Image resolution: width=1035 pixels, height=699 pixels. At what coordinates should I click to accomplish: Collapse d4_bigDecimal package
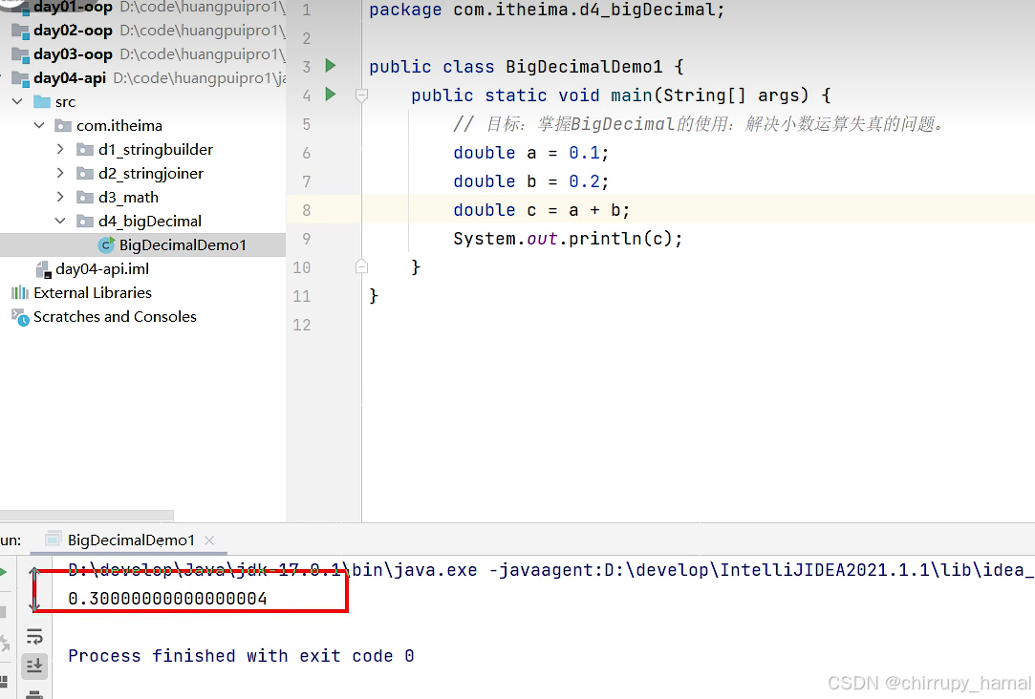(60, 221)
